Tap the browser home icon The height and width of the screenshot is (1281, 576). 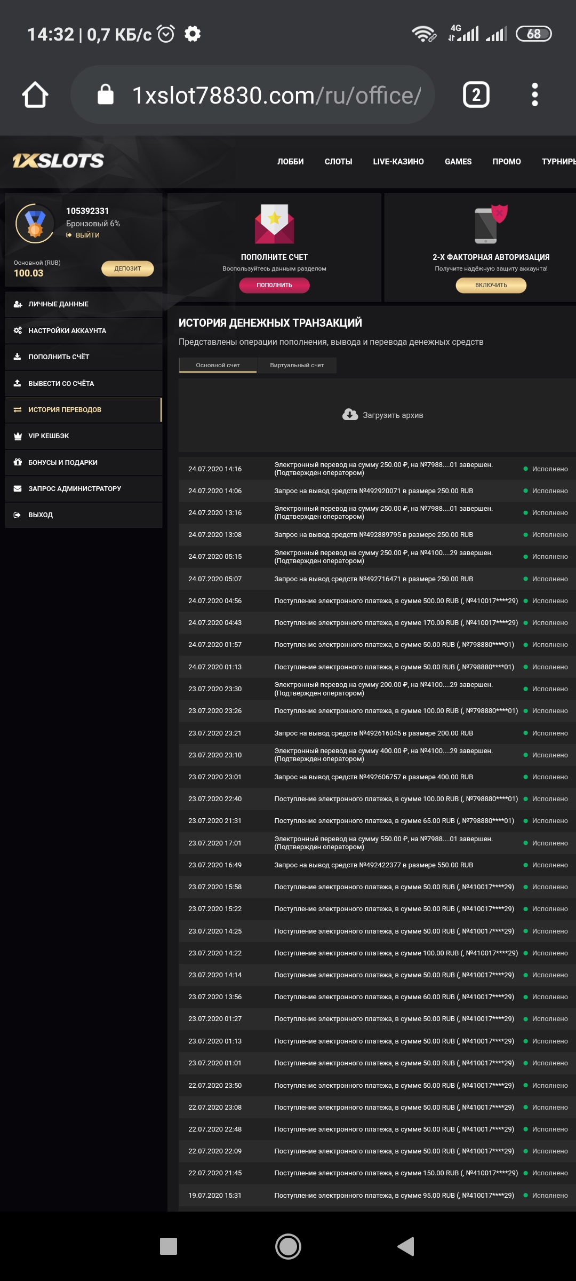tap(35, 95)
